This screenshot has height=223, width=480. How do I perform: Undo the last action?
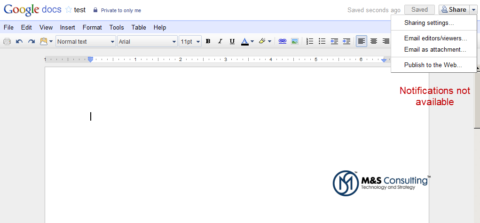coord(19,41)
